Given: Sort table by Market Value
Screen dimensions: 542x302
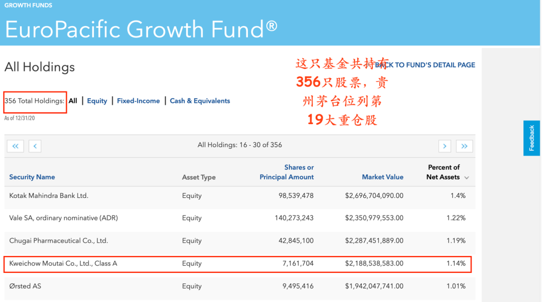Looking at the screenshot, I should [382, 177].
